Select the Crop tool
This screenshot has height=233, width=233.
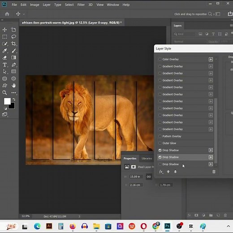tap(13, 43)
